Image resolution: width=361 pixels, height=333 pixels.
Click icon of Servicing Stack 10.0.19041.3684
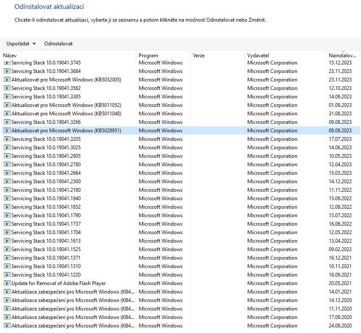[7, 71]
